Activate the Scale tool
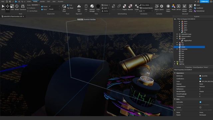 coord(12,7)
